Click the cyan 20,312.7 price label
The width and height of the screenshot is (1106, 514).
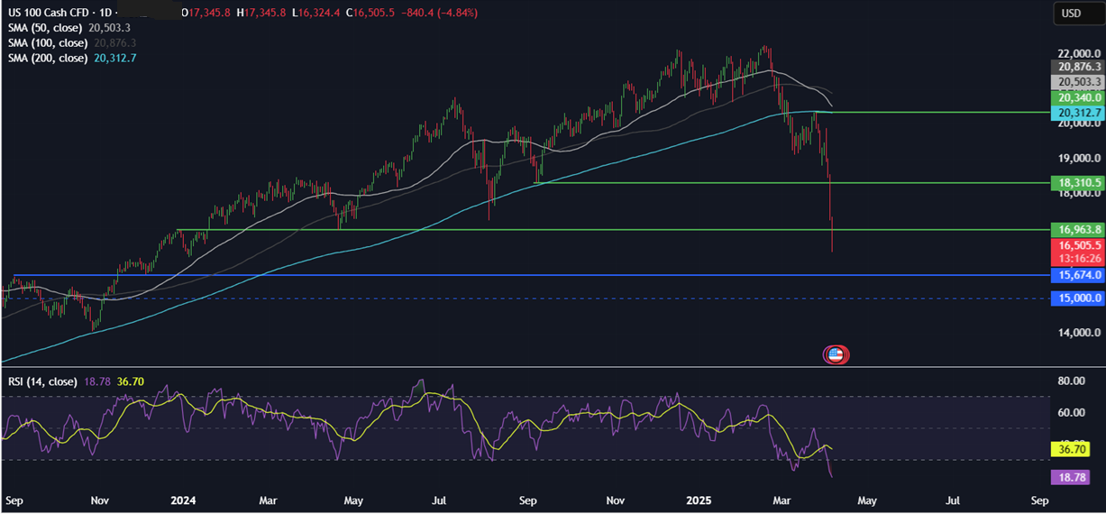pos(1076,113)
